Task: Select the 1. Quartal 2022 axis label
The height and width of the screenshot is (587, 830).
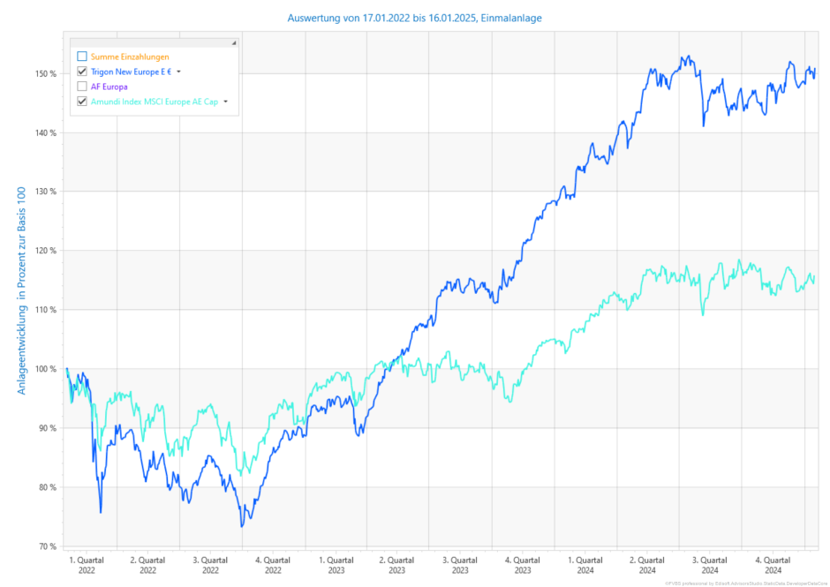Action: click(x=86, y=565)
